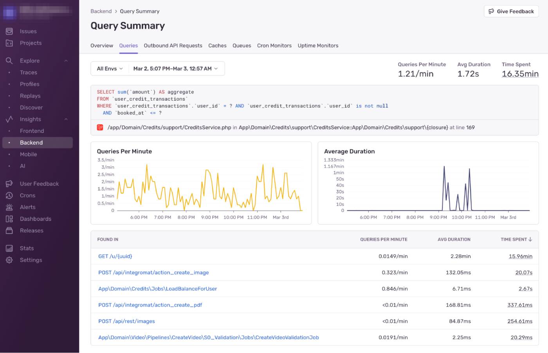Open Settings from the sidebar
The width and height of the screenshot is (548, 353).
tap(31, 260)
